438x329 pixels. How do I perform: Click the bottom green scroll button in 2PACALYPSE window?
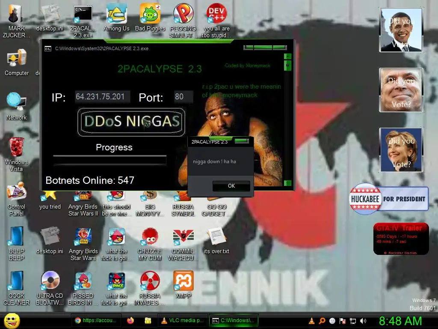(x=287, y=183)
